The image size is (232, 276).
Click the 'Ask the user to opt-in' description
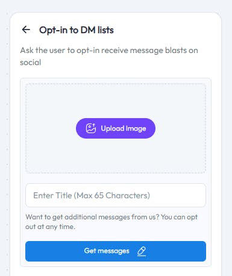click(x=109, y=56)
